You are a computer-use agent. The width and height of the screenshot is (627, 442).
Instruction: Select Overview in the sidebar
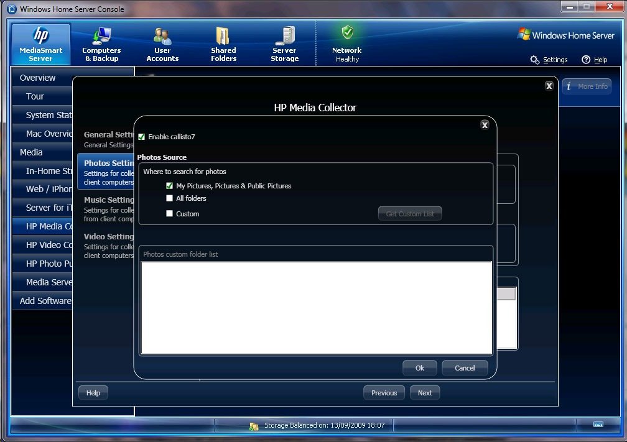[42, 78]
